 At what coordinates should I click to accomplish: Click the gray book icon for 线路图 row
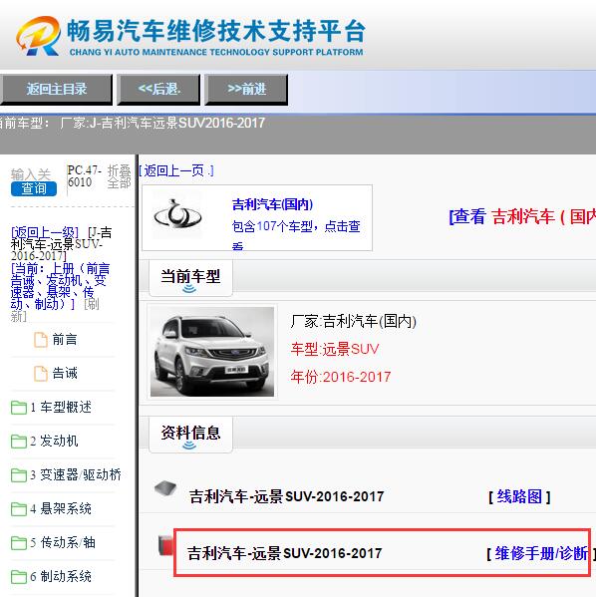[165, 488]
